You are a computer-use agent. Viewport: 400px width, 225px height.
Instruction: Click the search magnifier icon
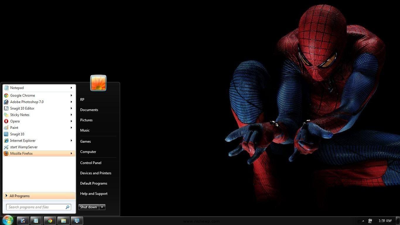point(67,207)
